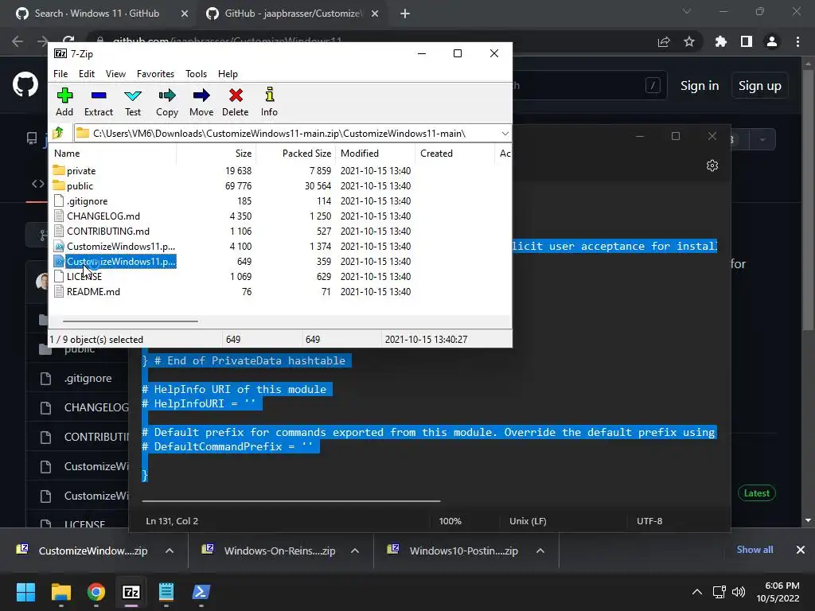The image size is (815, 611).
Task: Open the Chrome three-dot menu
Action: (797, 41)
